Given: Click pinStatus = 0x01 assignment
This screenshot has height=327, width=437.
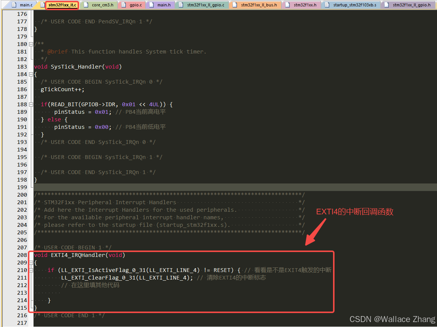Looking at the screenshot, I should coord(83,112).
